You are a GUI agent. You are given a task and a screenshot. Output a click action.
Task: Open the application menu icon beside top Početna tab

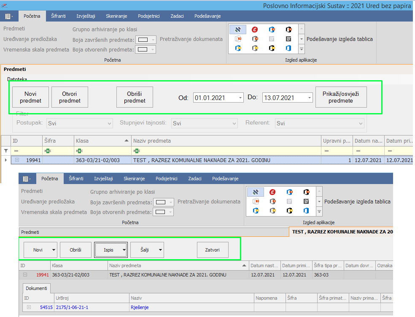(x=8, y=16)
